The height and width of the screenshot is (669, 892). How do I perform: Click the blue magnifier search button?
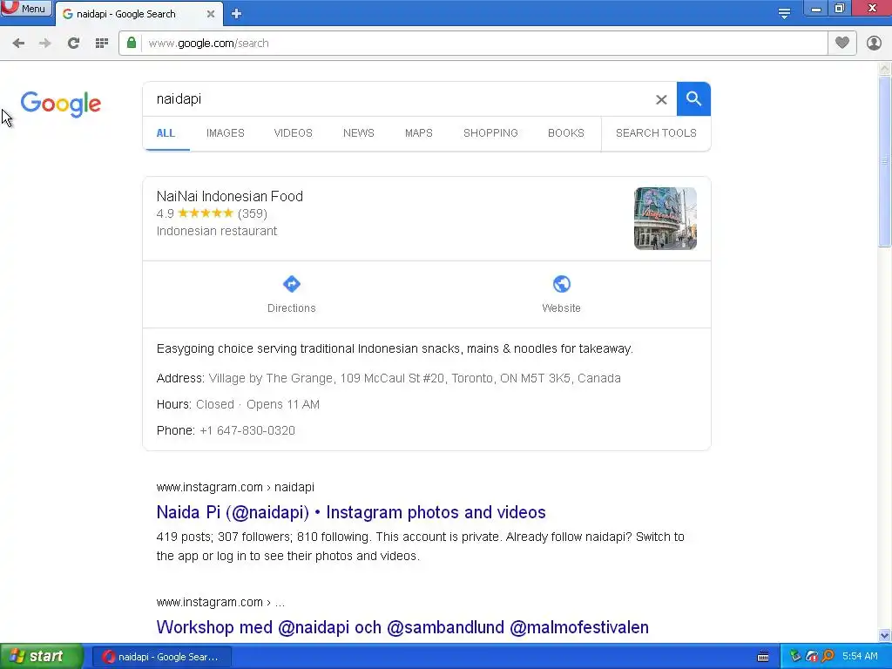(x=693, y=99)
